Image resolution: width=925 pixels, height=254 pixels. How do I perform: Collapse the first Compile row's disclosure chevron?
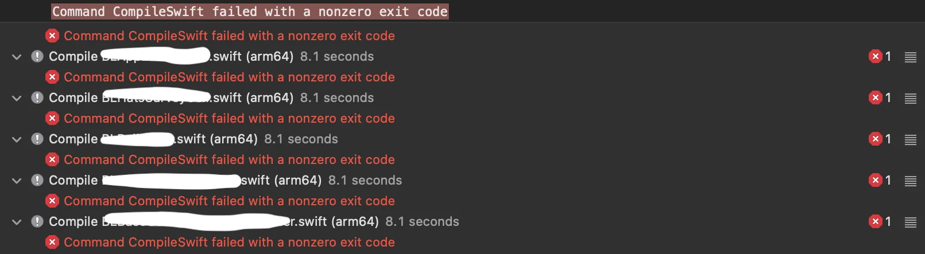tap(17, 57)
